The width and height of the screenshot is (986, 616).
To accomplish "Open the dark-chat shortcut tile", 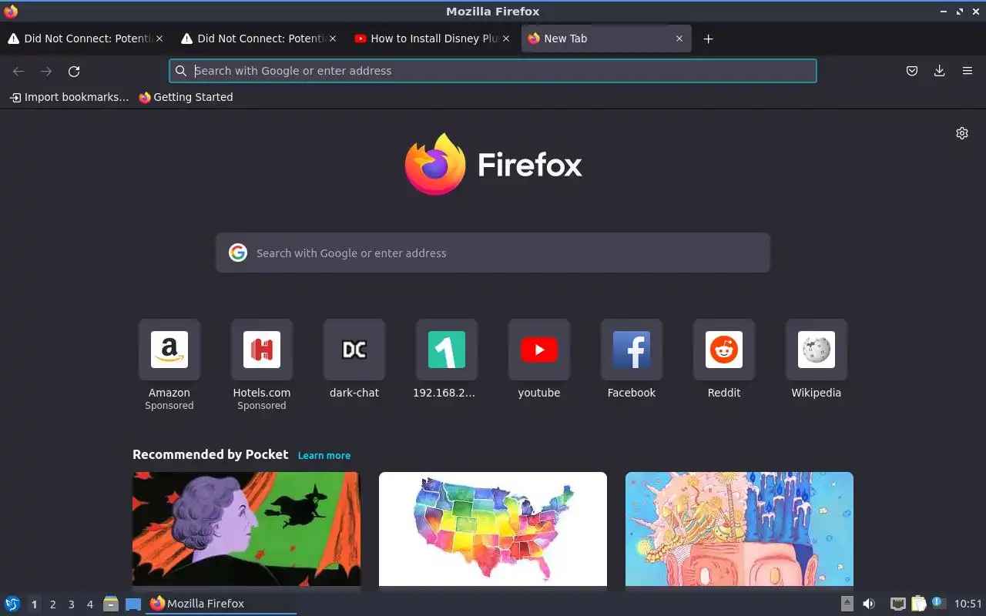I will coord(354,350).
